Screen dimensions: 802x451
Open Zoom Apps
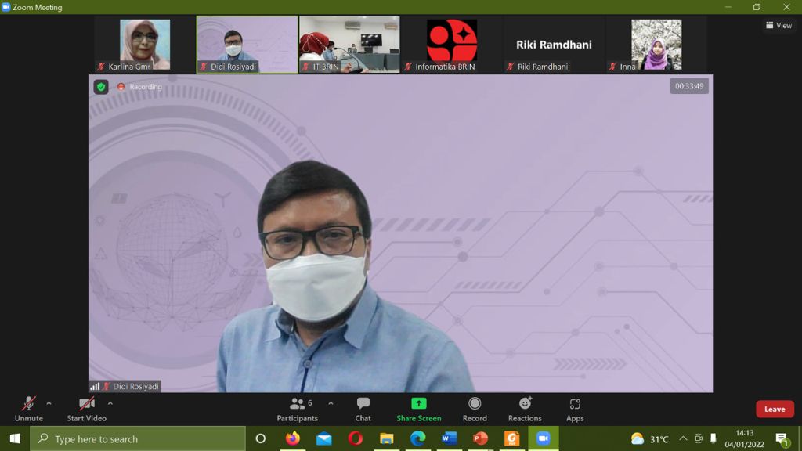click(575, 408)
